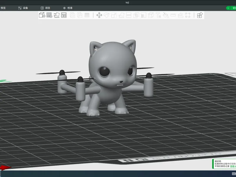This screenshot has height=177, width=236.
Task: Open the Text emboss tool
Action: [158, 15]
